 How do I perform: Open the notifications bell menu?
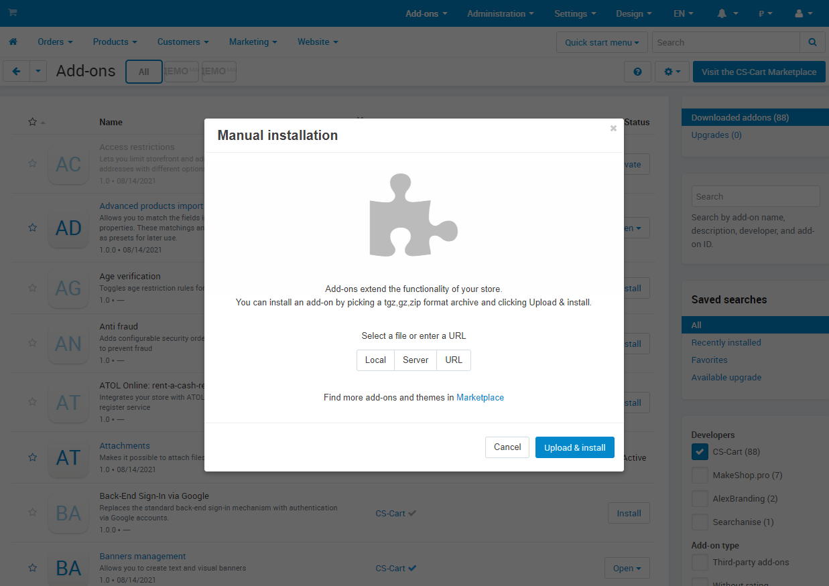(x=727, y=13)
